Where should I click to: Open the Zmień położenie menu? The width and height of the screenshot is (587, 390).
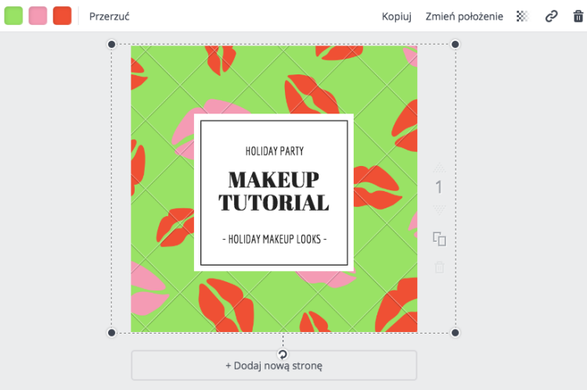pos(464,16)
